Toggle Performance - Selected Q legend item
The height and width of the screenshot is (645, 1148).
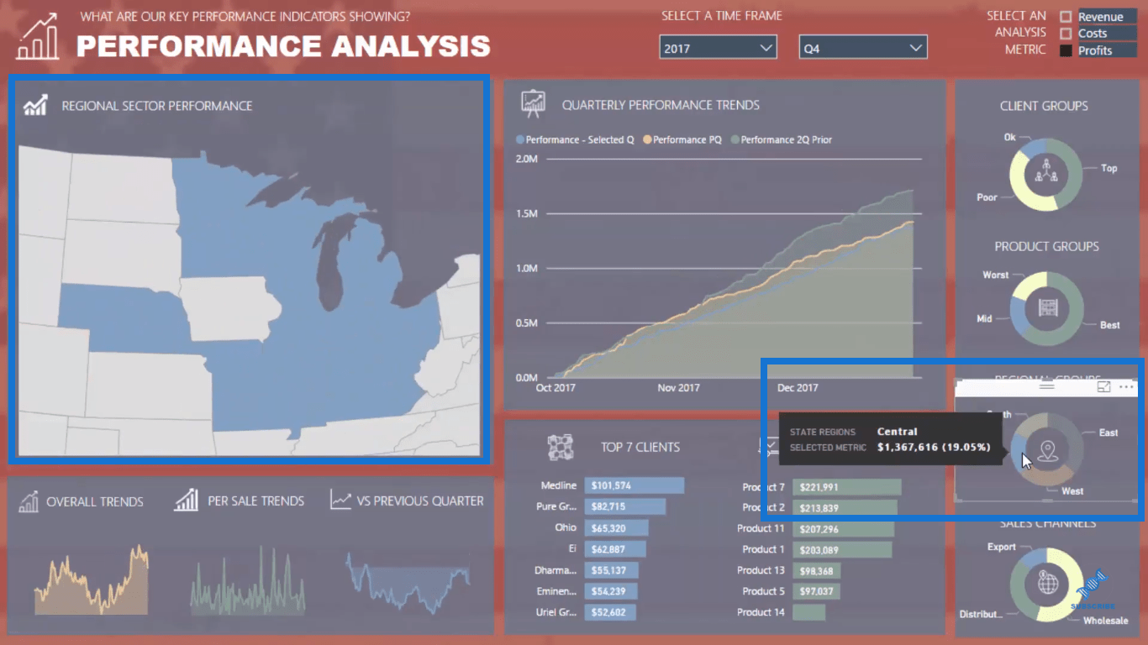click(x=576, y=139)
